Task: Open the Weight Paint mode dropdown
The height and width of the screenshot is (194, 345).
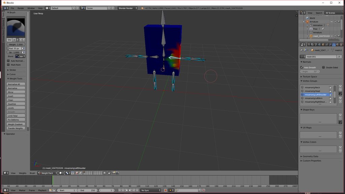Action: (47, 173)
